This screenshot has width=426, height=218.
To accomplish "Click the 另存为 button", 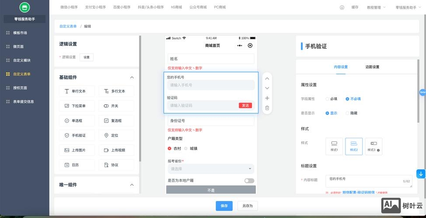I will point(248,206).
